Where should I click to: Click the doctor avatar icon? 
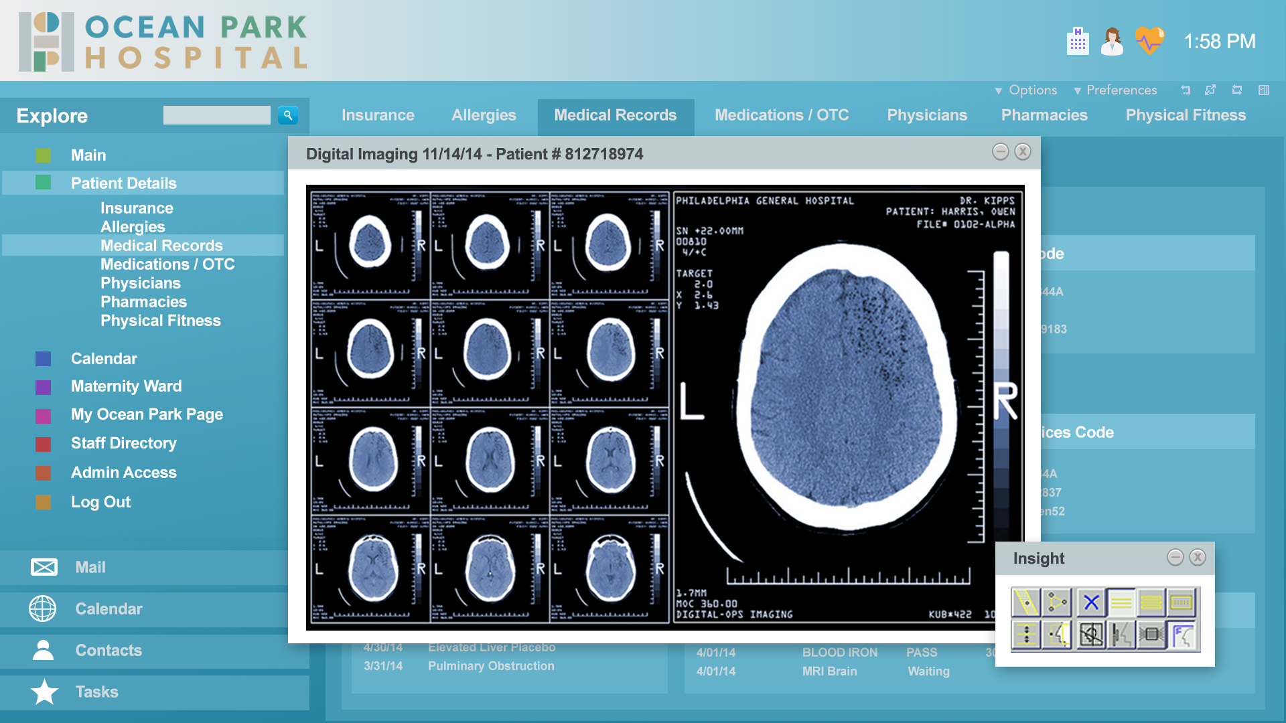pos(1112,42)
